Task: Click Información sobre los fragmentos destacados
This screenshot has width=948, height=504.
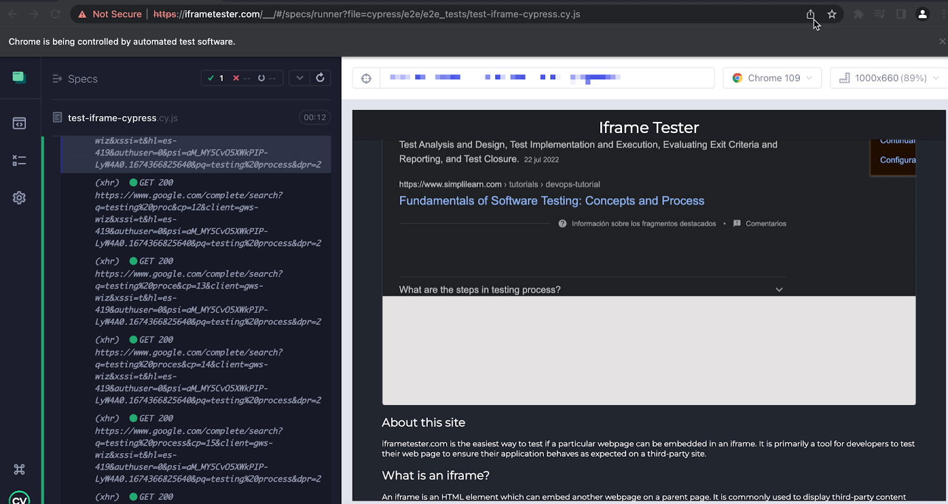Action: [x=643, y=224]
